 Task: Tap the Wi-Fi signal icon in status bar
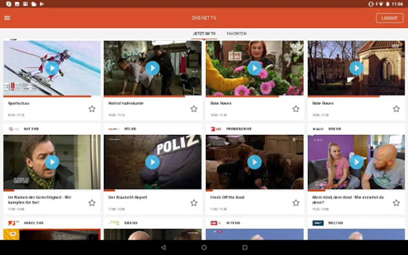[x=381, y=4]
